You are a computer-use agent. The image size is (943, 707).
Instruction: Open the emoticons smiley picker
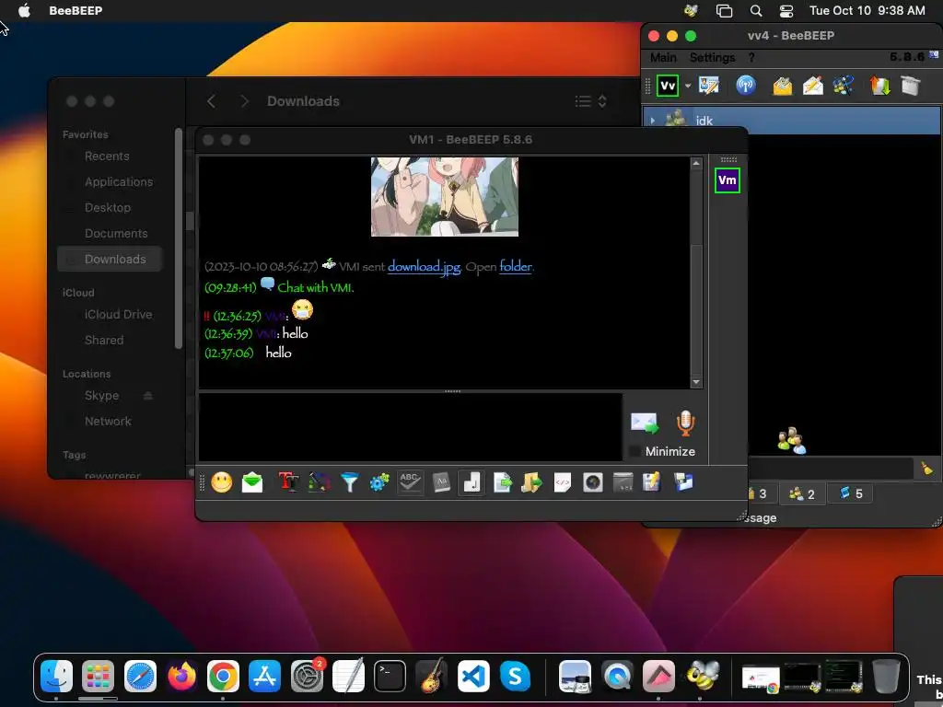pyautogui.click(x=221, y=482)
